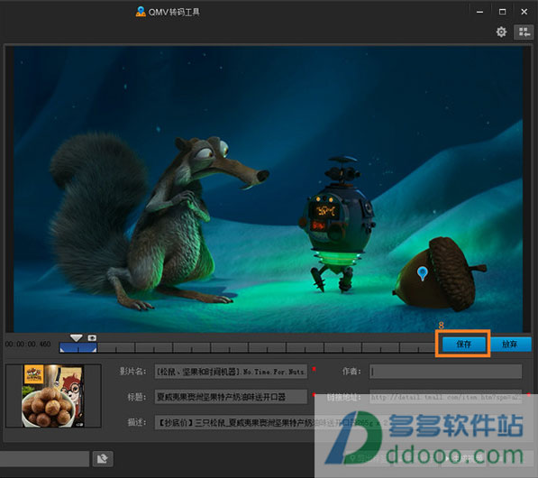Click the 标题 title input field
Image resolution: width=538 pixels, height=478 pixels.
[231, 397]
